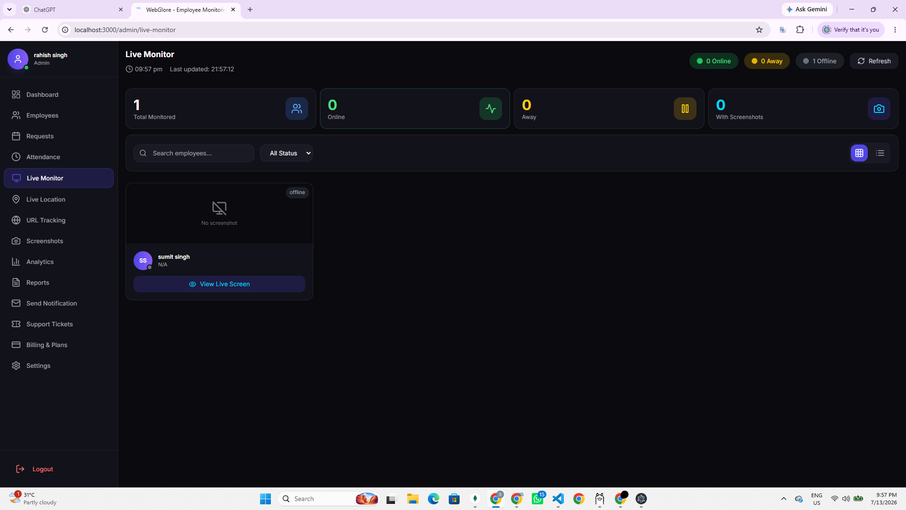Click the URL Tracking globe icon
Screen dimensions: 906x510
16,220
